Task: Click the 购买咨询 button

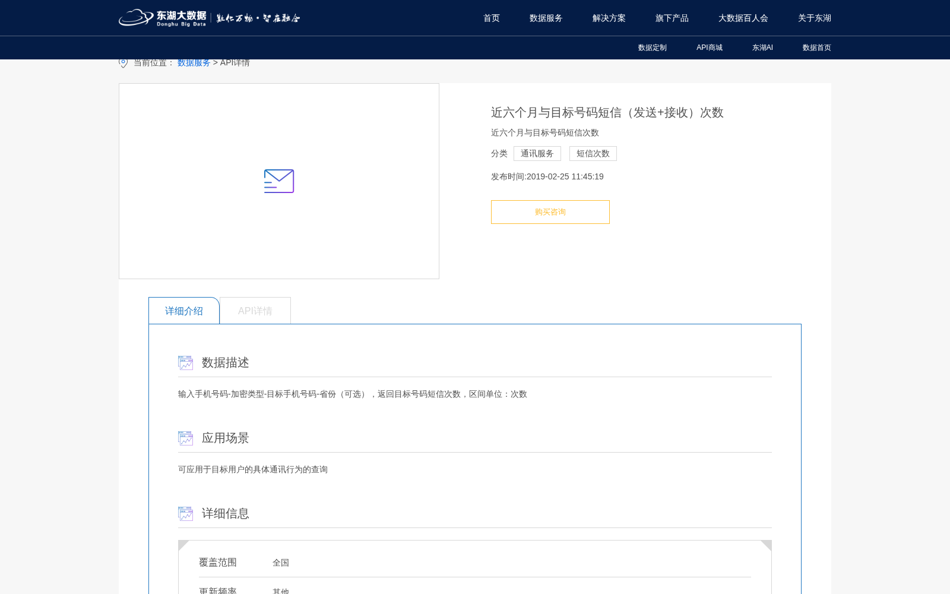Action: (550, 212)
